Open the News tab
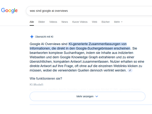The image size is (152, 114). [65, 22]
